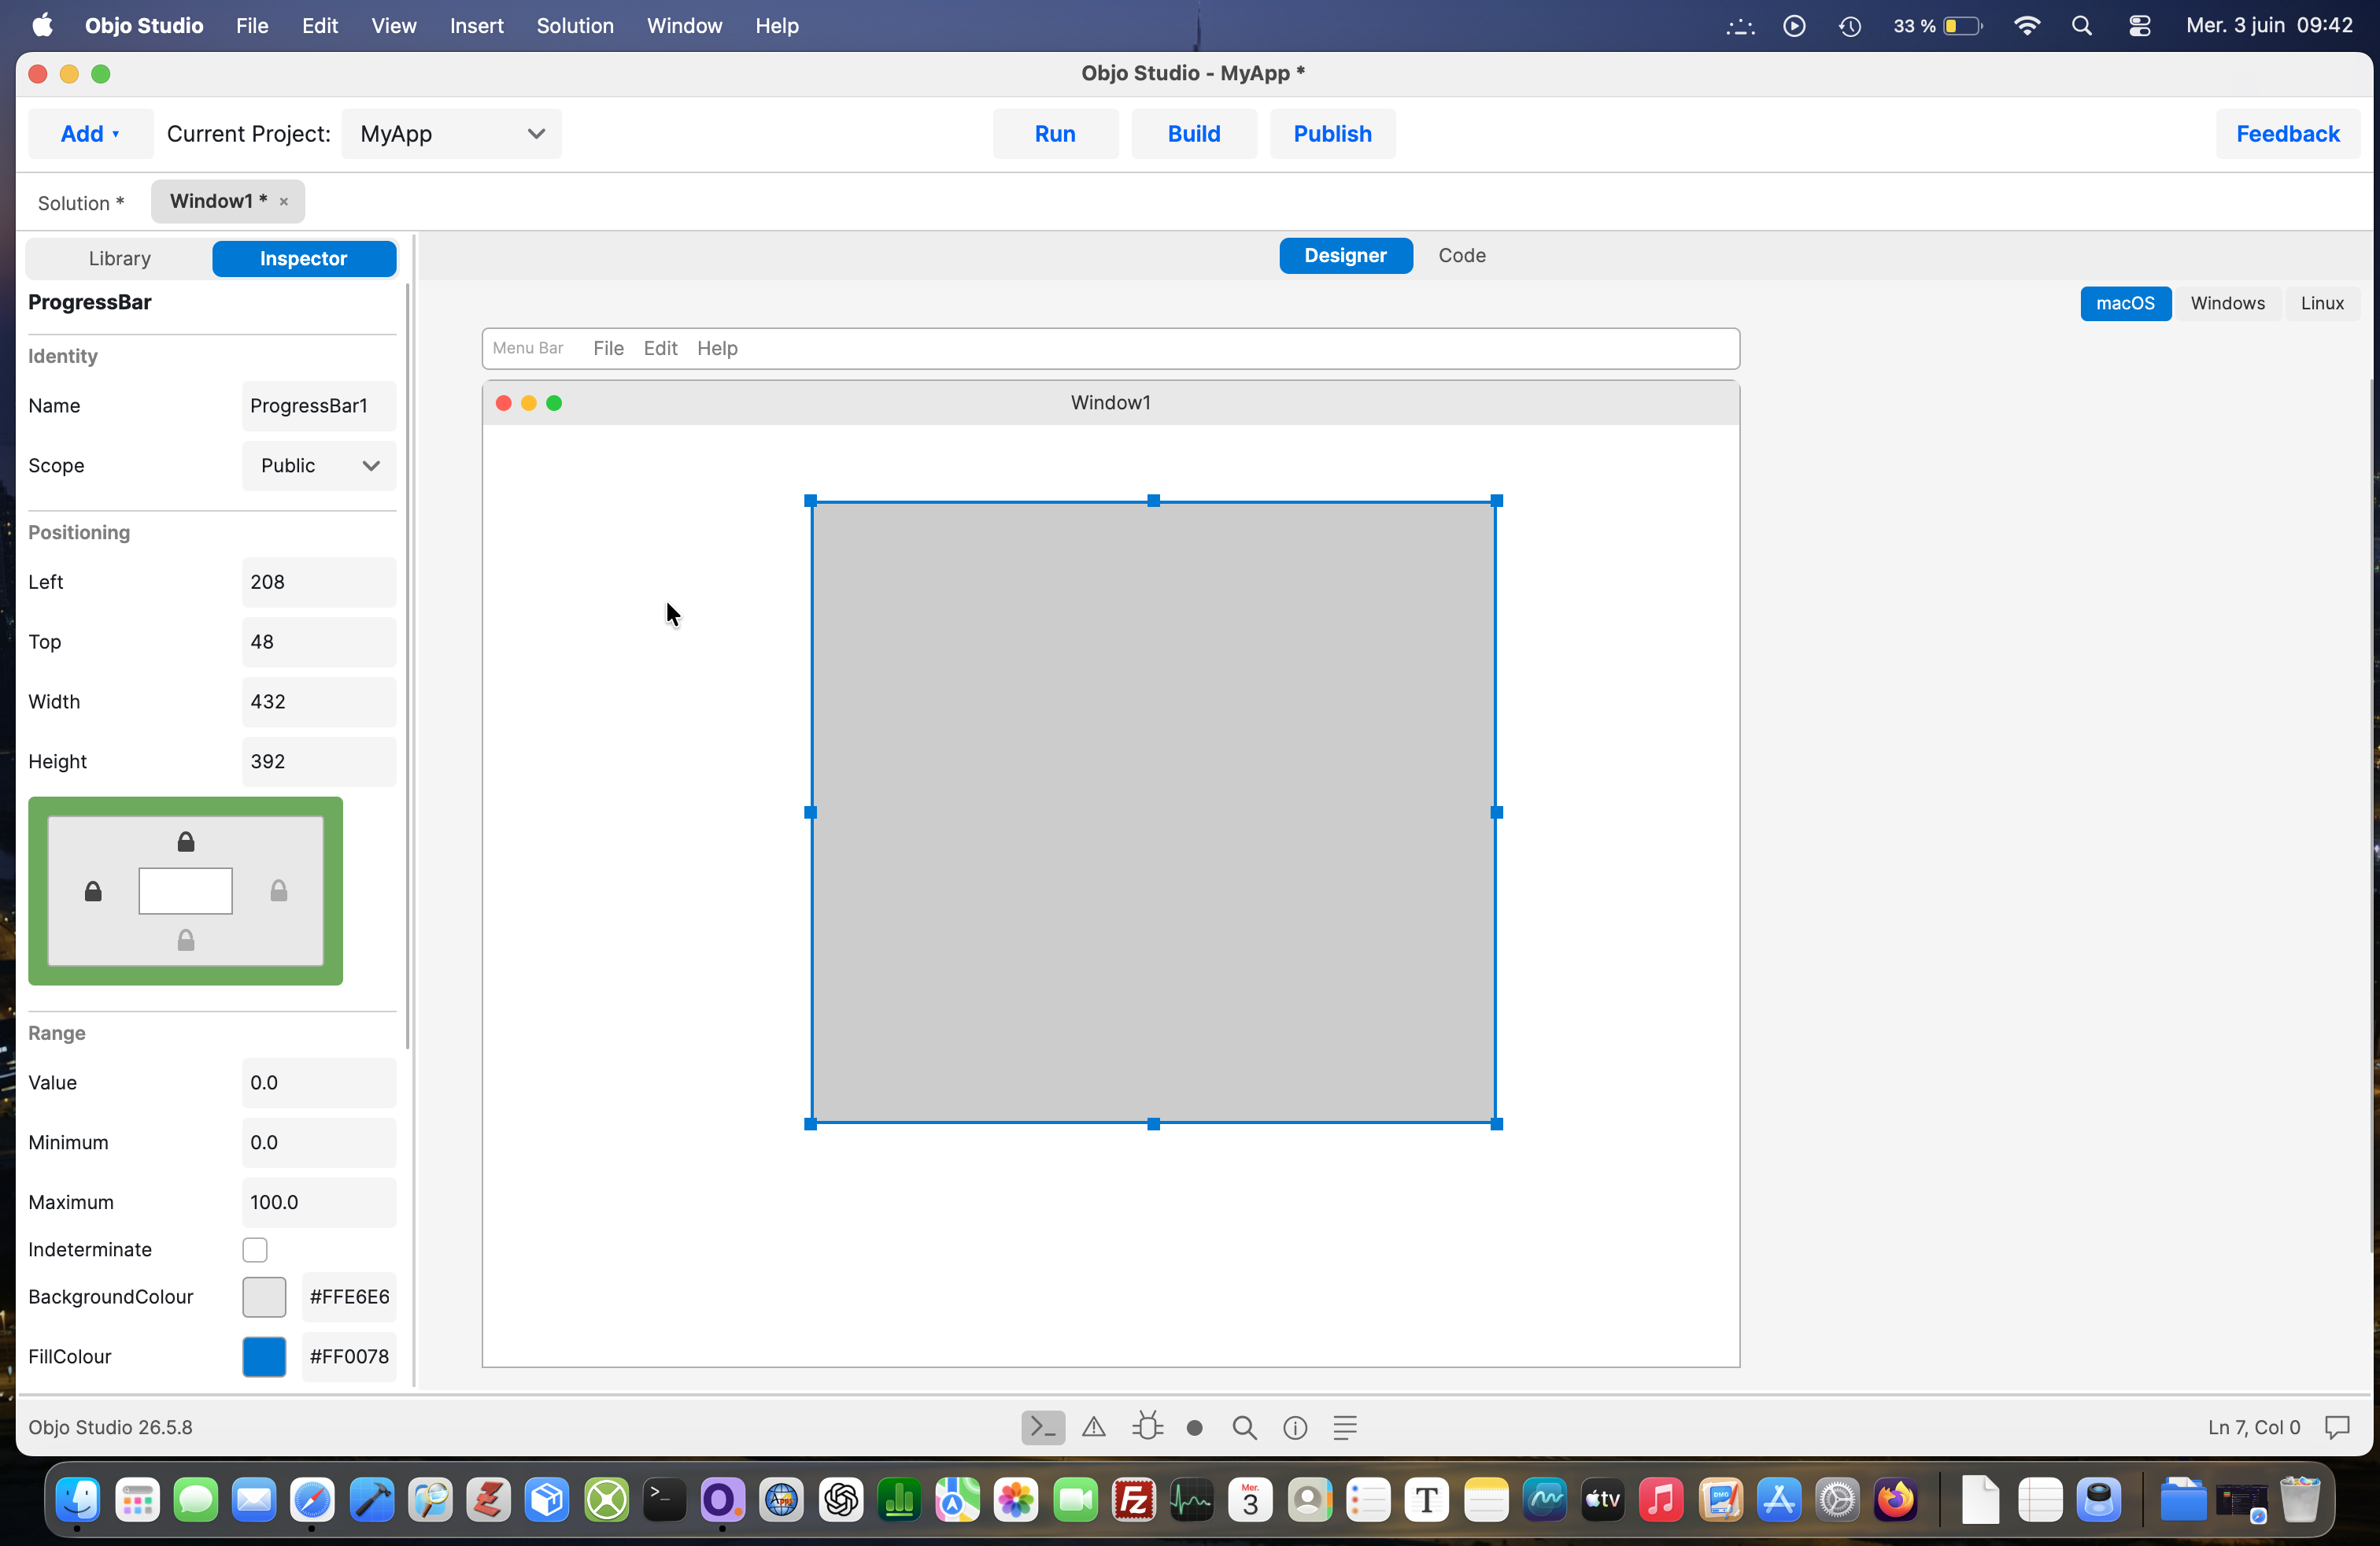
Task: Click File in the designer Menu Bar
Action: (x=608, y=349)
